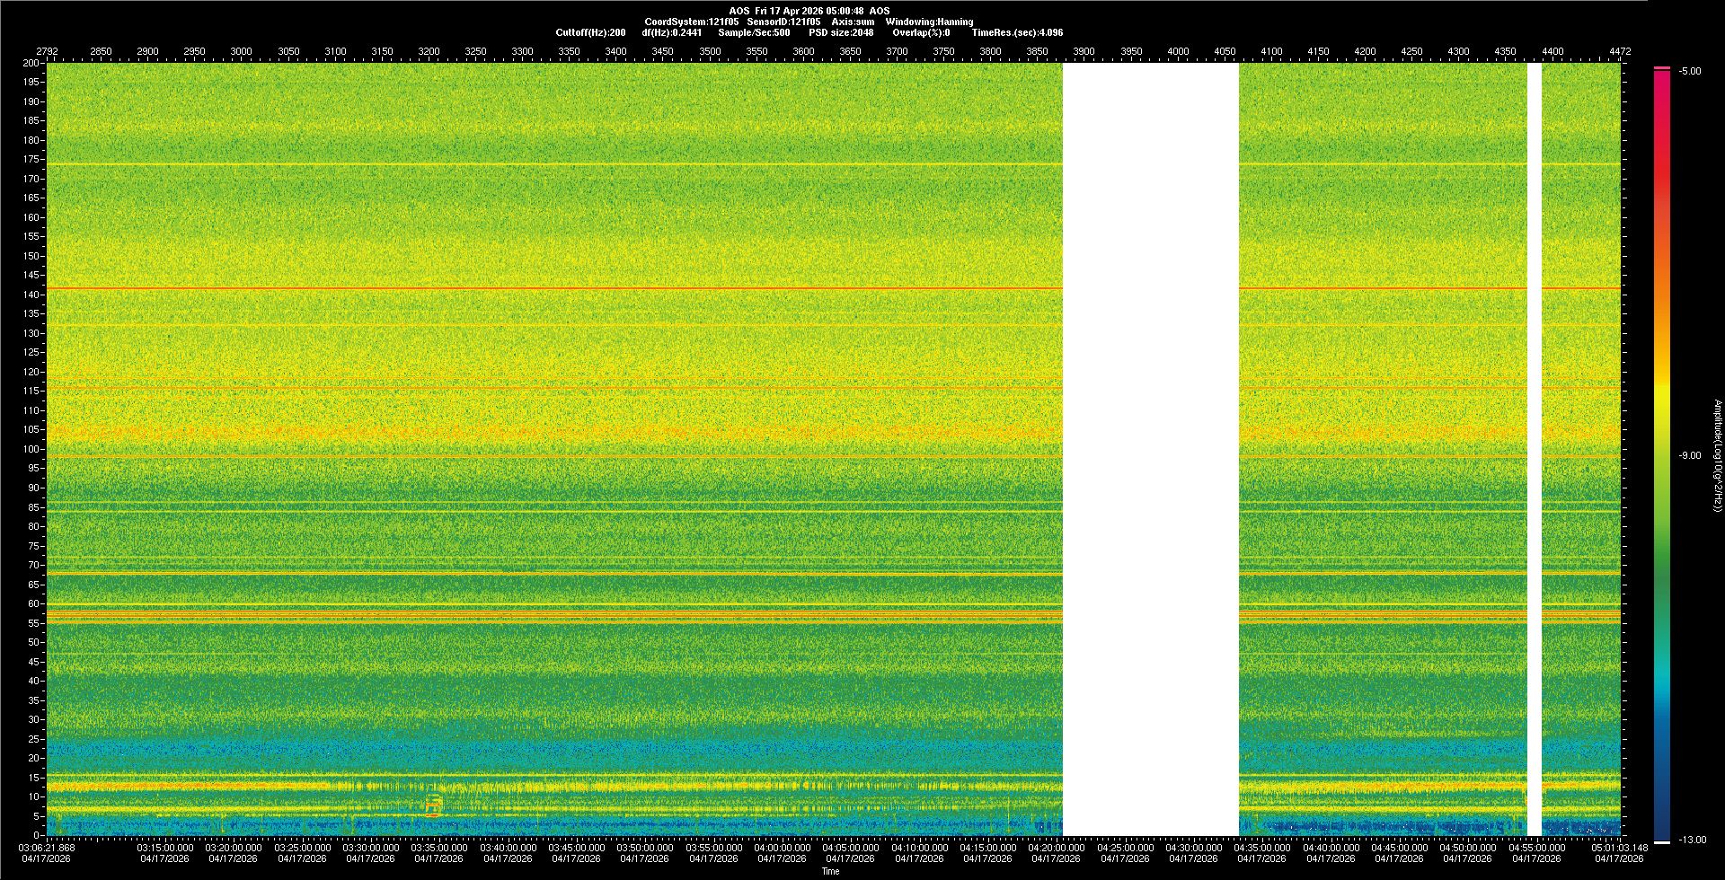Click the 04:45:00.000 time tick label
This screenshot has height=880, width=1725.
pos(1399,848)
